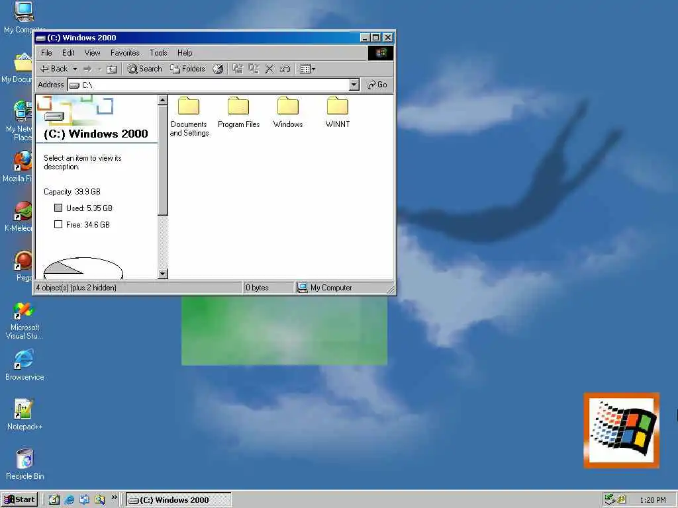This screenshot has width=678, height=508.
Task: Click the Capacity: 39.9 GB text
Action: [x=72, y=191]
